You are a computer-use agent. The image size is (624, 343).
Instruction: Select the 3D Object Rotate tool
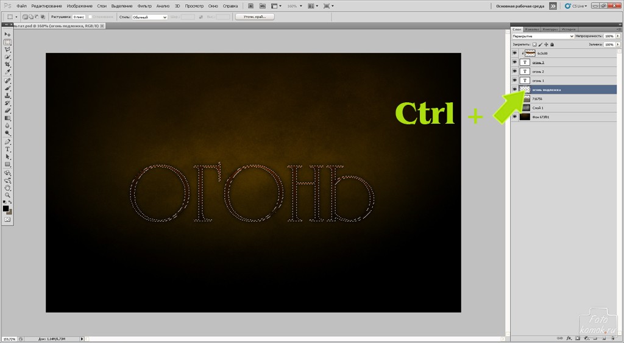7,173
